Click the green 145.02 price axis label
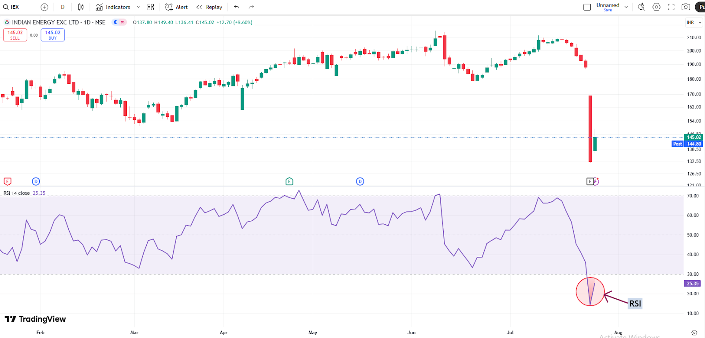Image resolution: width=705 pixels, height=338 pixels. [x=694, y=137]
